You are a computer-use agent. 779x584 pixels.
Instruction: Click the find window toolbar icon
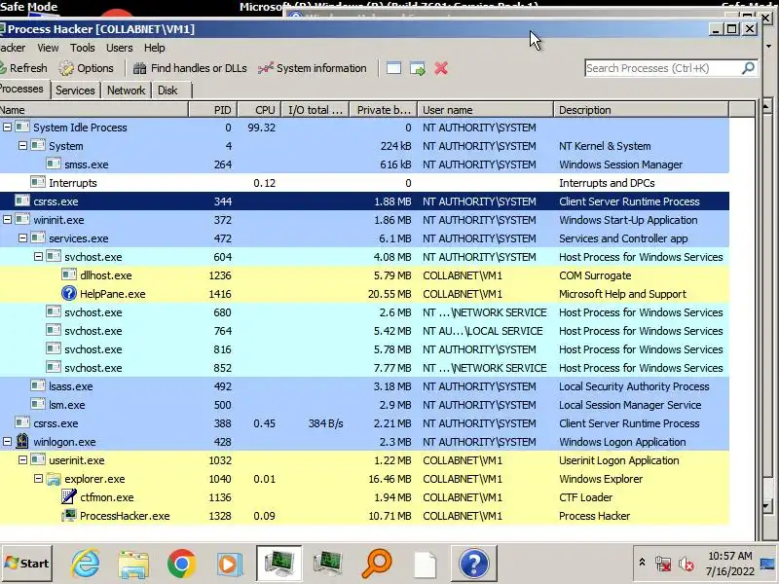(393, 68)
